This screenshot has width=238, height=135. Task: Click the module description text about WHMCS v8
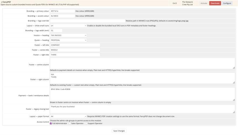click(40, 5)
